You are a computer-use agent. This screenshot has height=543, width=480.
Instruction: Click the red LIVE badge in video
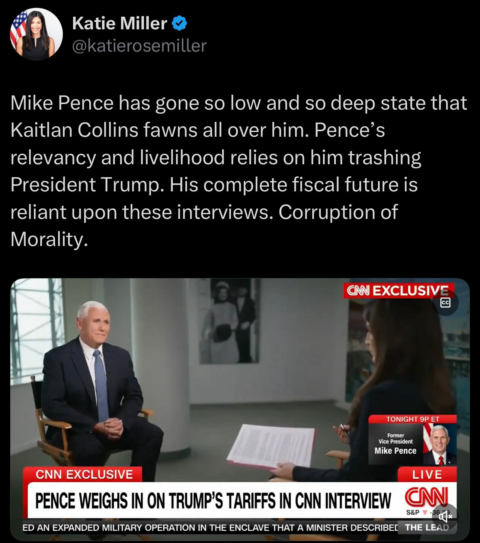427,474
